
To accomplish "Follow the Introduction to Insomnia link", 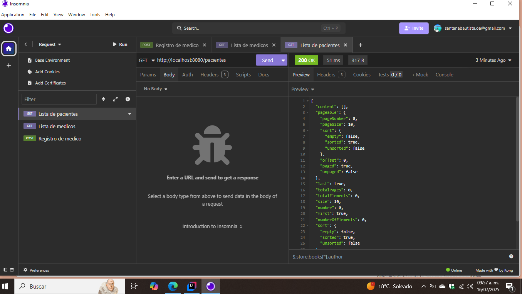I will click(x=212, y=226).
